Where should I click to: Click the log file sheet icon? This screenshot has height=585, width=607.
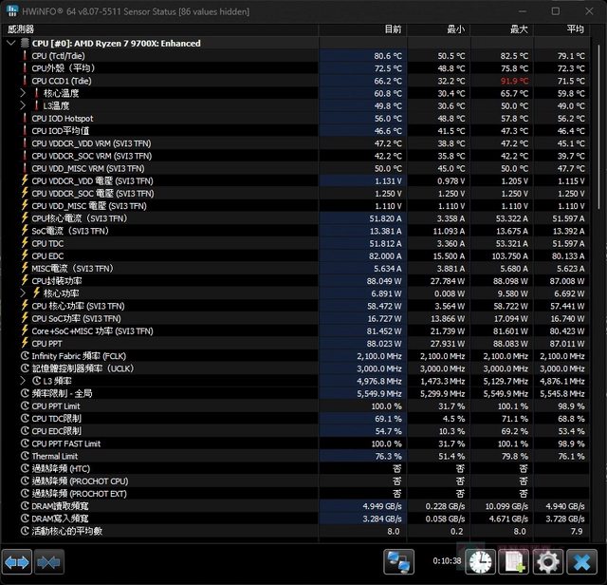coord(515,561)
